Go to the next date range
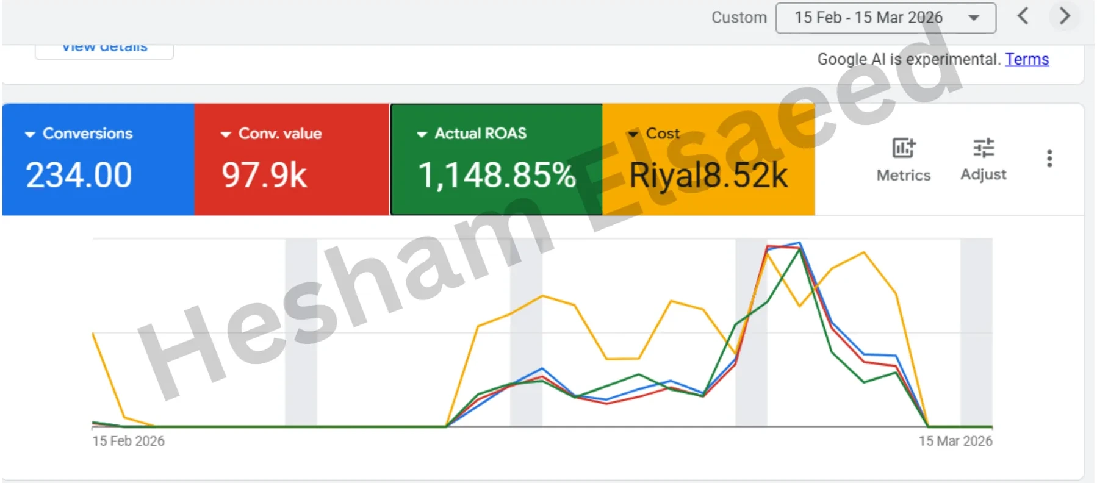The width and height of the screenshot is (1097, 483). click(1065, 16)
